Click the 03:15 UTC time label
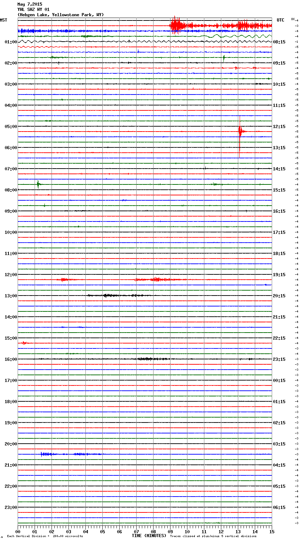 tap(279, 444)
